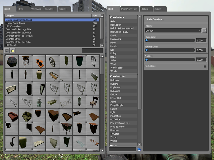Spawn the wooden bench prop
Screen dimensions: 214x160
[52, 75]
